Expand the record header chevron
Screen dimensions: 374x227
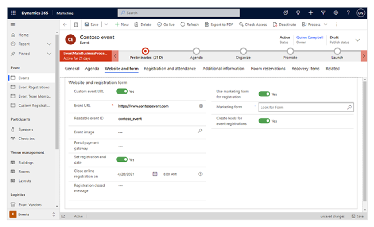[358, 40]
